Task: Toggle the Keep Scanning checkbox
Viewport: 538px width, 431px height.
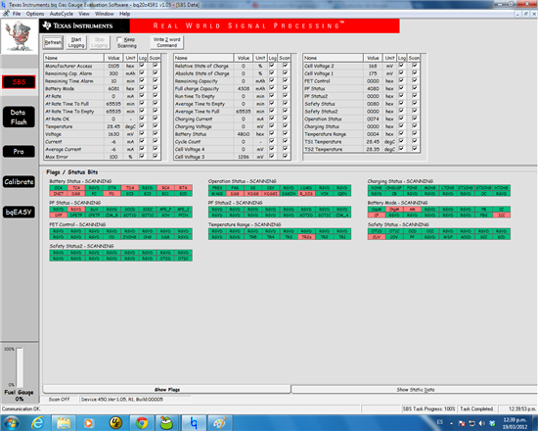Action: point(119,39)
